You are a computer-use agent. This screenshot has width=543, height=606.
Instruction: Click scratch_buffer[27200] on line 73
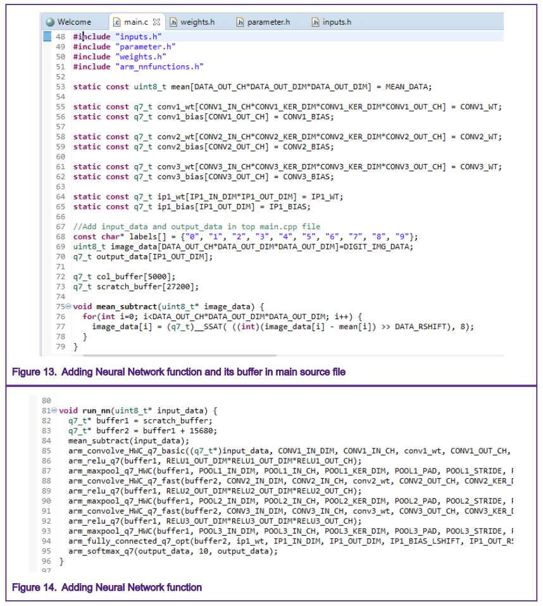click(146, 287)
